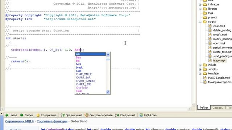Select the include folder icon
The height and width of the screenshot is (130, 232).
pyautogui.click(x=205, y=65)
